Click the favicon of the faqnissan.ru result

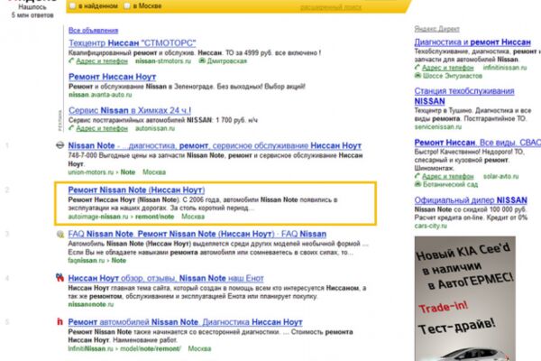click(60, 235)
